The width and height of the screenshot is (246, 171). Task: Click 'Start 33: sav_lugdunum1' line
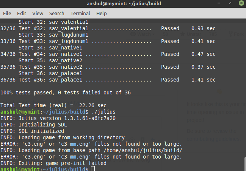click(53, 35)
